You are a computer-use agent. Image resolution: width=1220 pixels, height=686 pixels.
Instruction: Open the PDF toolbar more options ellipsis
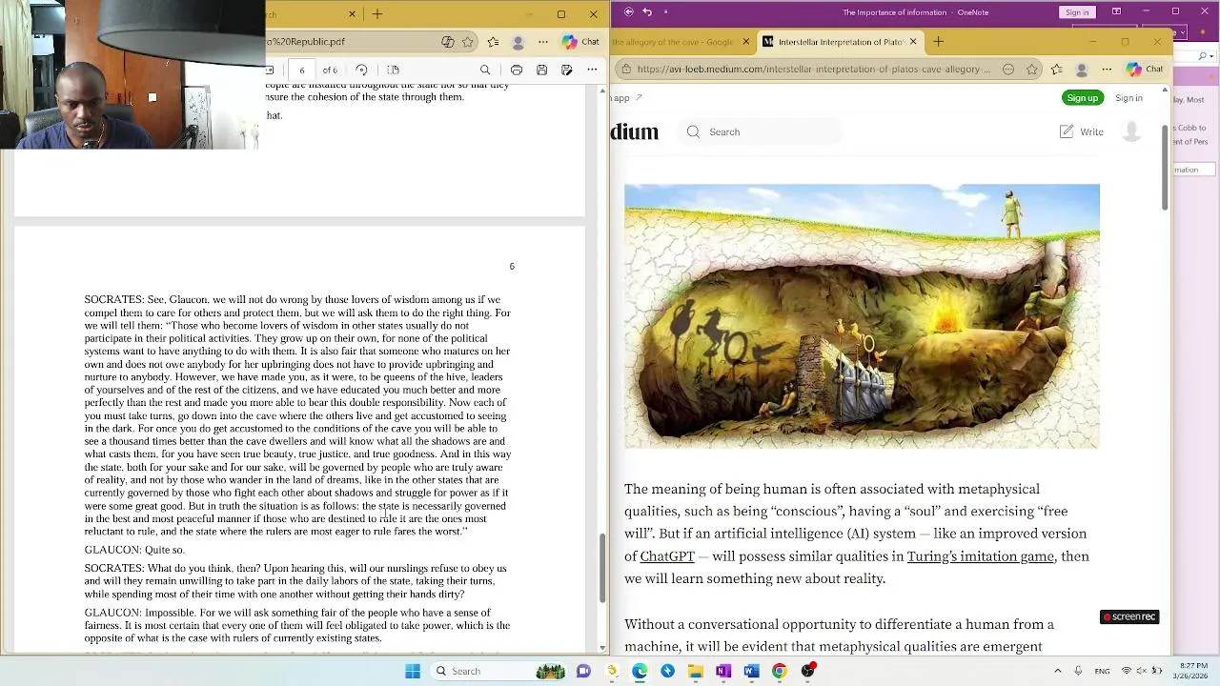[x=592, y=70]
